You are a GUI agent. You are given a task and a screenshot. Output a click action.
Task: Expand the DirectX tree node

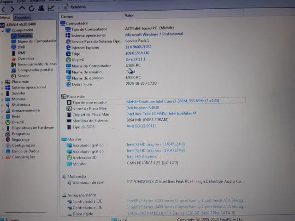click(2, 123)
